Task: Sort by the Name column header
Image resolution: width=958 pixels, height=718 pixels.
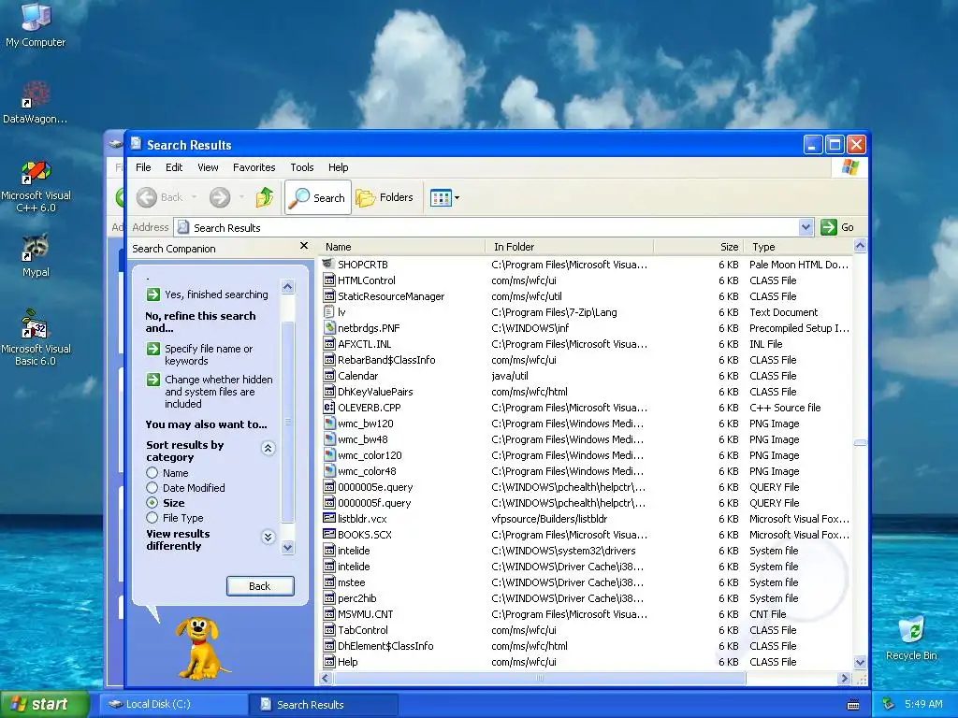Action: pyautogui.click(x=400, y=247)
